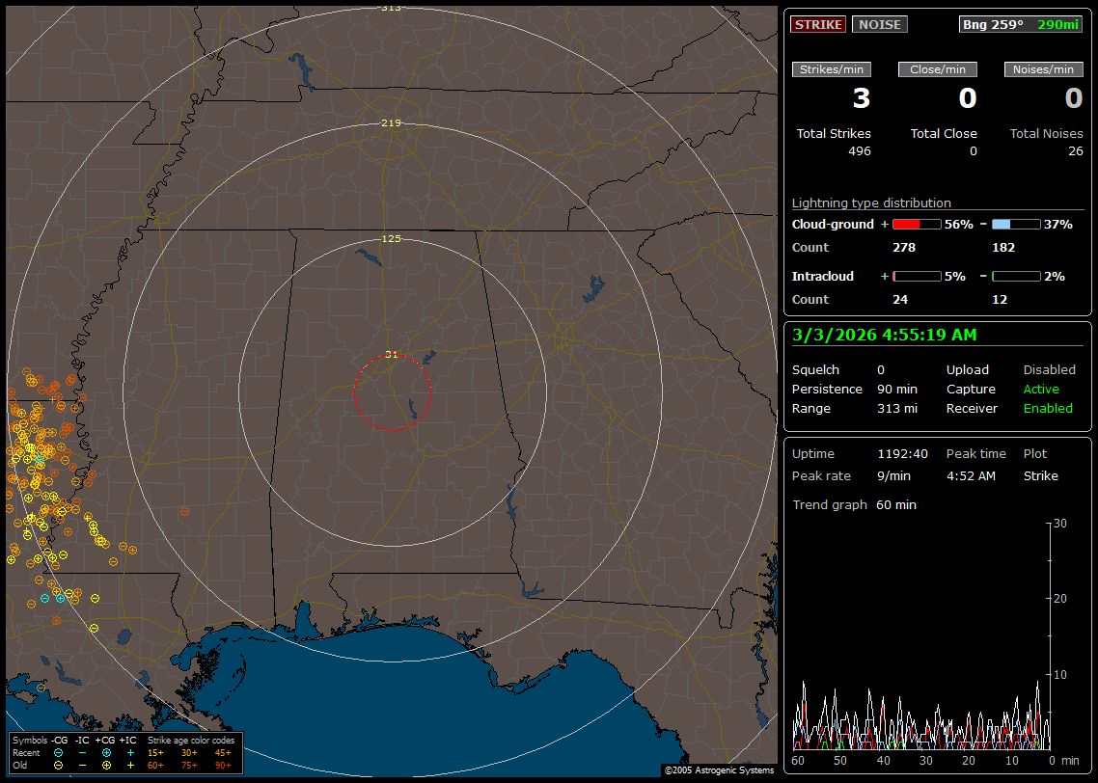Click the 125 mile range ring label
The width and height of the screenshot is (1098, 783).
pos(391,238)
